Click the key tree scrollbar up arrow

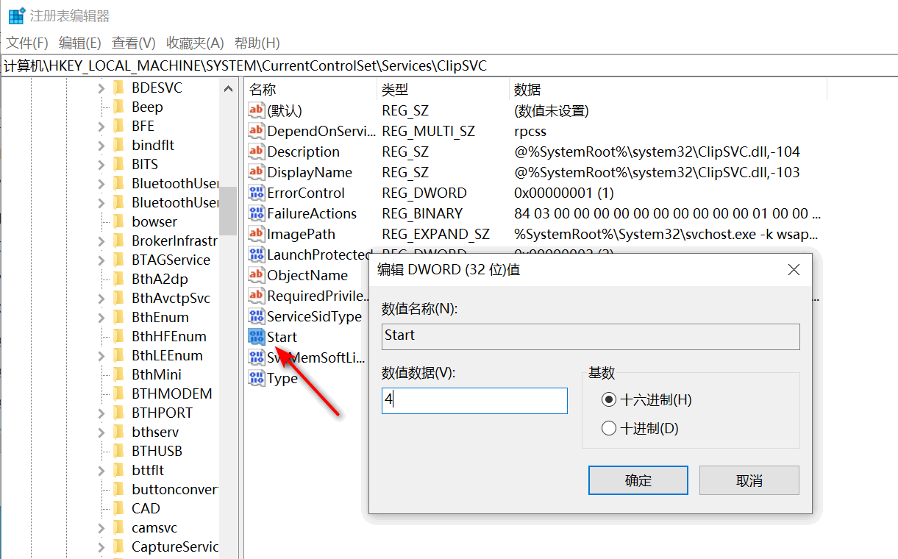[x=228, y=88]
